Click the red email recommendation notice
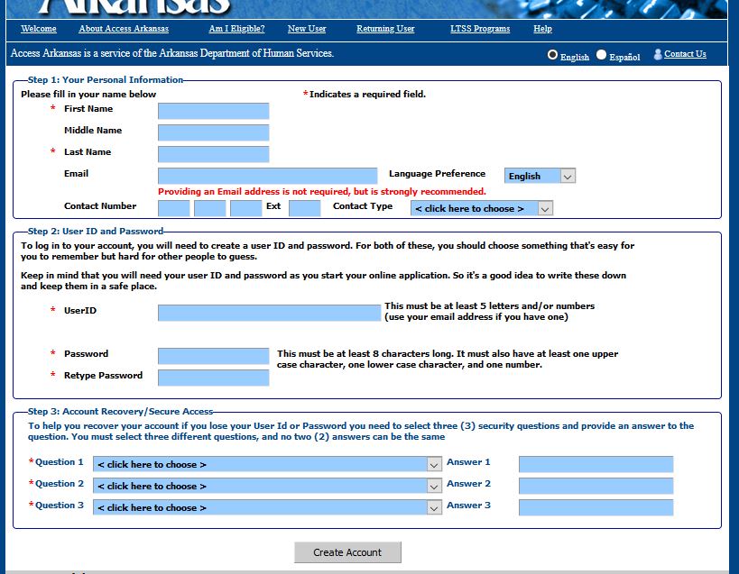 click(322, 192)
